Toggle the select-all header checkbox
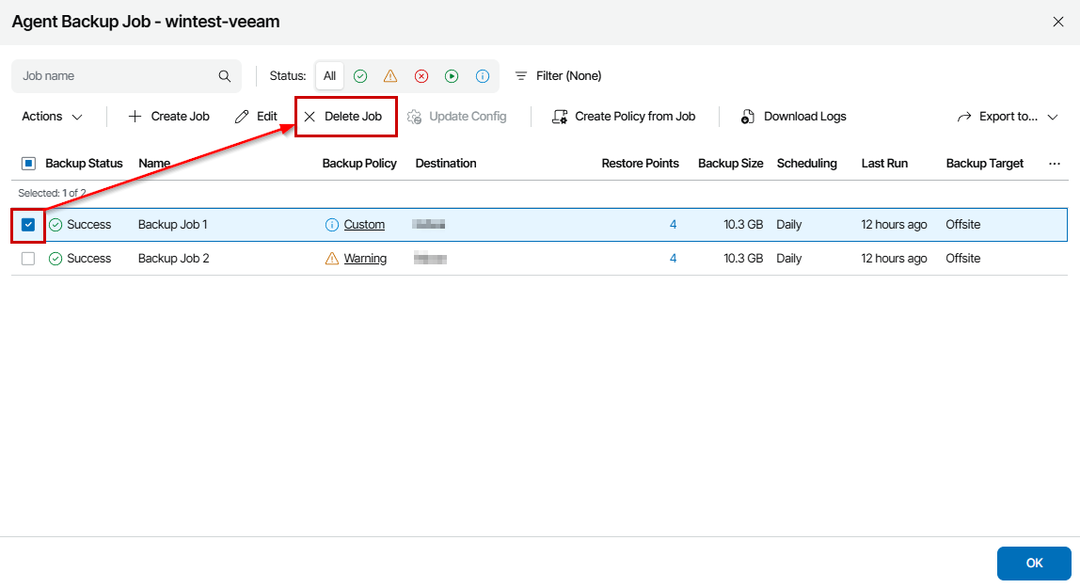The width and height of the screenshot is (1080, 588). coord(28,164)
